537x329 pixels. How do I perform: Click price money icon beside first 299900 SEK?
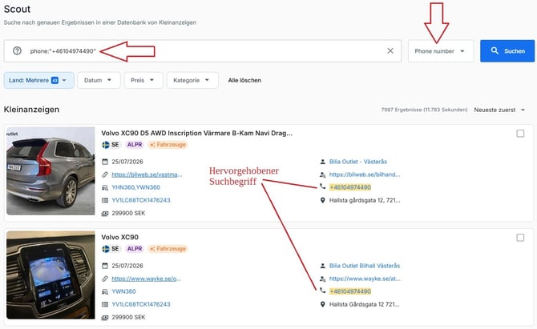tap(105, 214)
